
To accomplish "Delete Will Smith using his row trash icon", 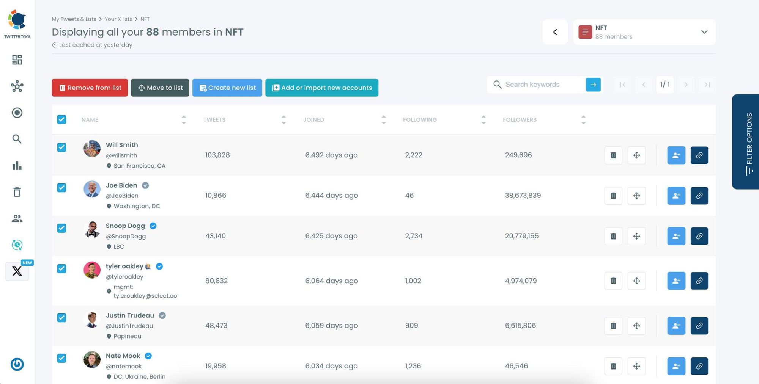I will (613, 155).
